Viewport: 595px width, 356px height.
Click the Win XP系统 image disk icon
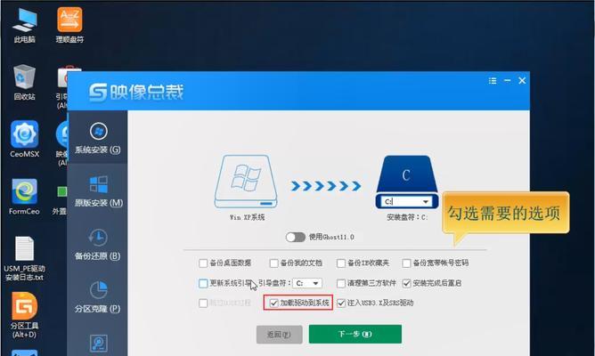click(246, 182)
